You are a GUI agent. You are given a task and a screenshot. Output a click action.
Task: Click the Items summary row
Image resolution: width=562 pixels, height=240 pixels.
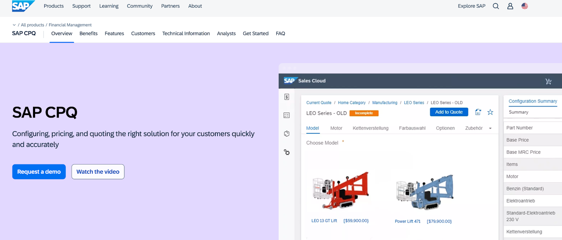click(533, 164)
